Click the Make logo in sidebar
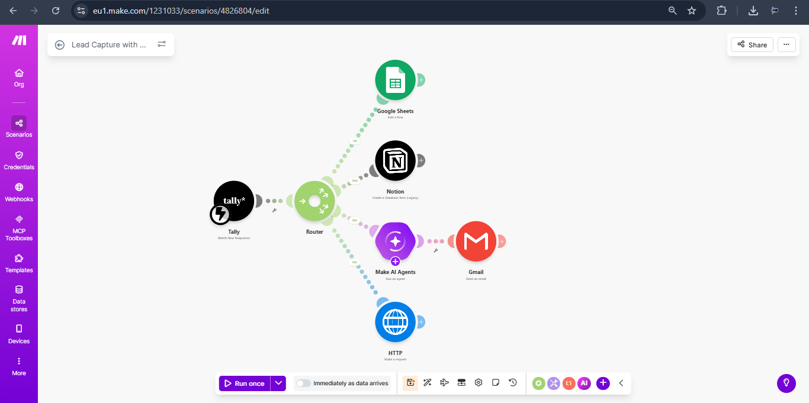Viewport: 809px width, 403px height. point(19,40)
